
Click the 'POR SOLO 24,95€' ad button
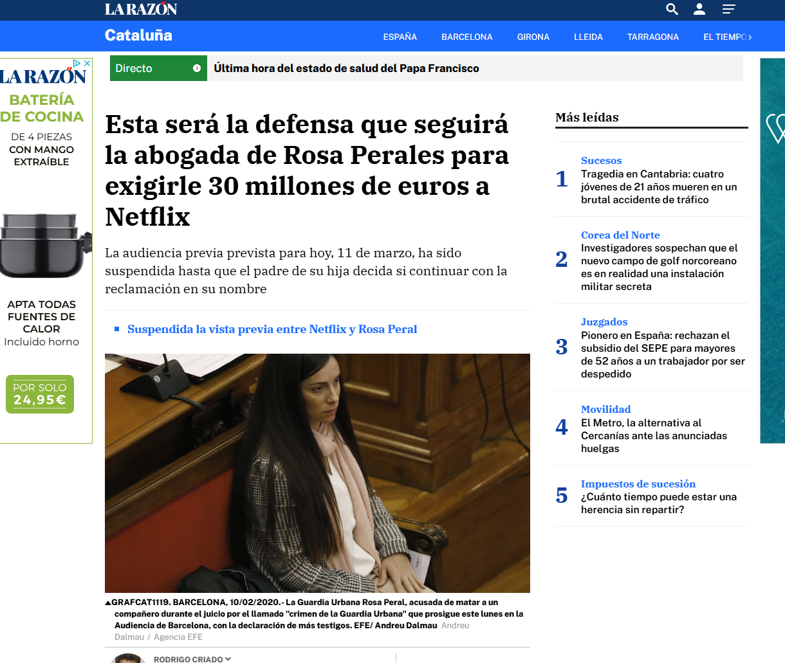coord(40,394)
